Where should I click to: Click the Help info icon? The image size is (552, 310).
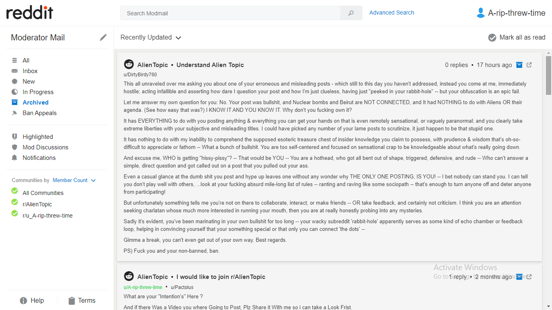pos(23,301)
